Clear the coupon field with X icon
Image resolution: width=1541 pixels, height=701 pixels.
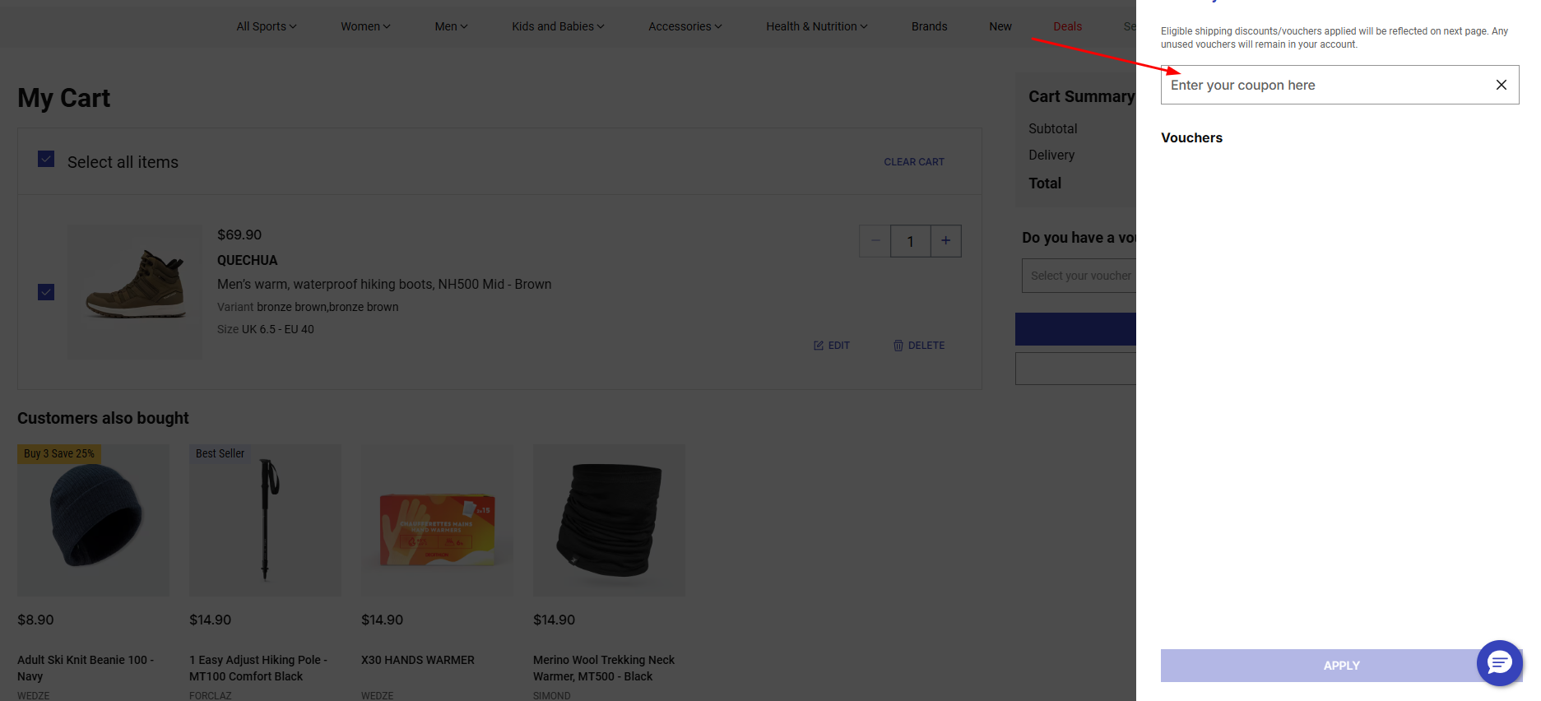[1501, 85]
